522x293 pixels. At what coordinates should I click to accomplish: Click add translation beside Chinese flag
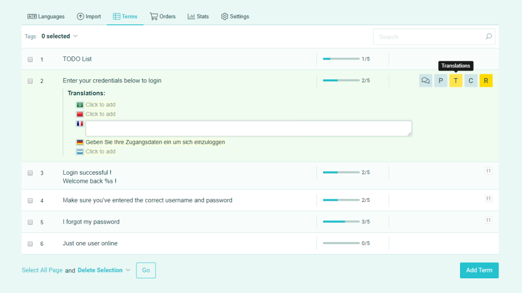(101, 114)
